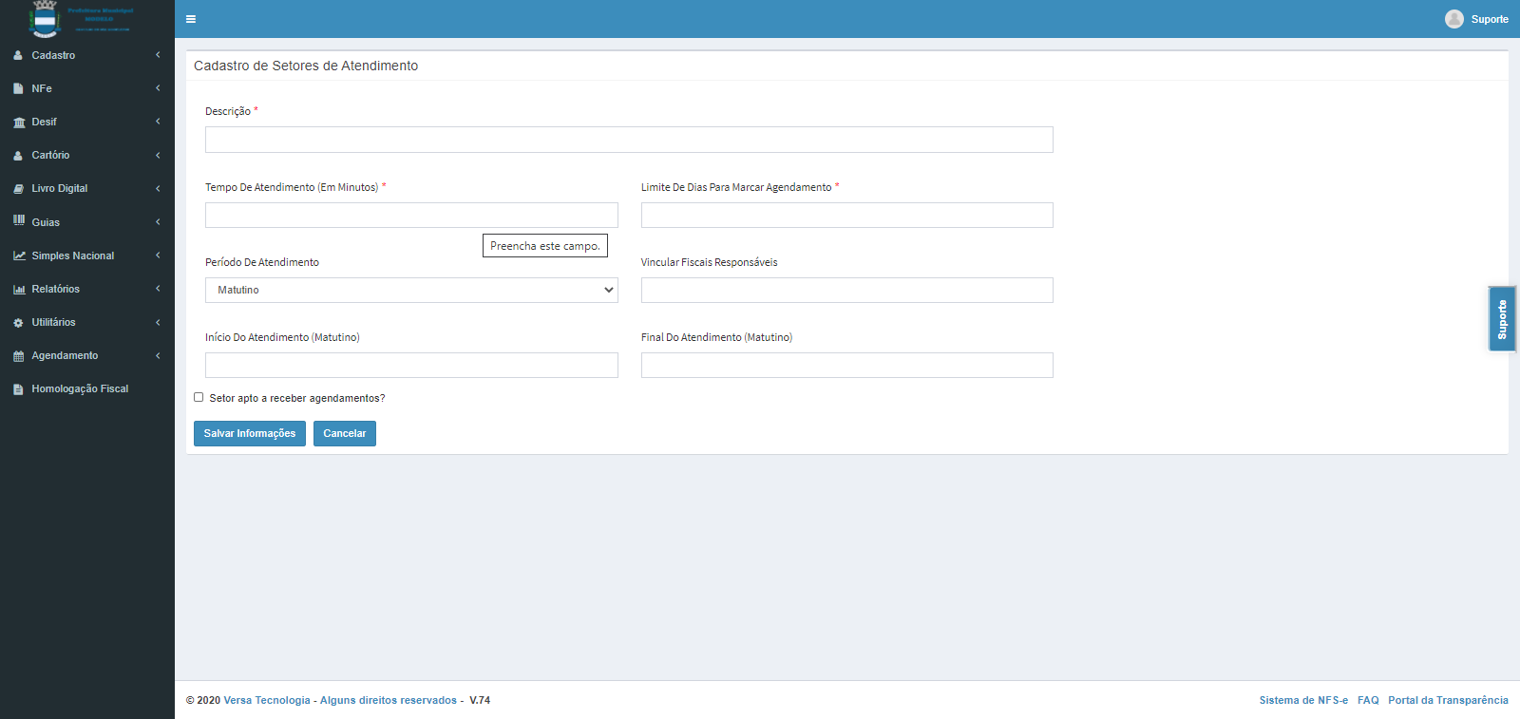This screenshot has height=719, width=1520.
Task: Enable 'Setor apto a receber agendamentos' checkbox
Action: click(x=199, y=398)
